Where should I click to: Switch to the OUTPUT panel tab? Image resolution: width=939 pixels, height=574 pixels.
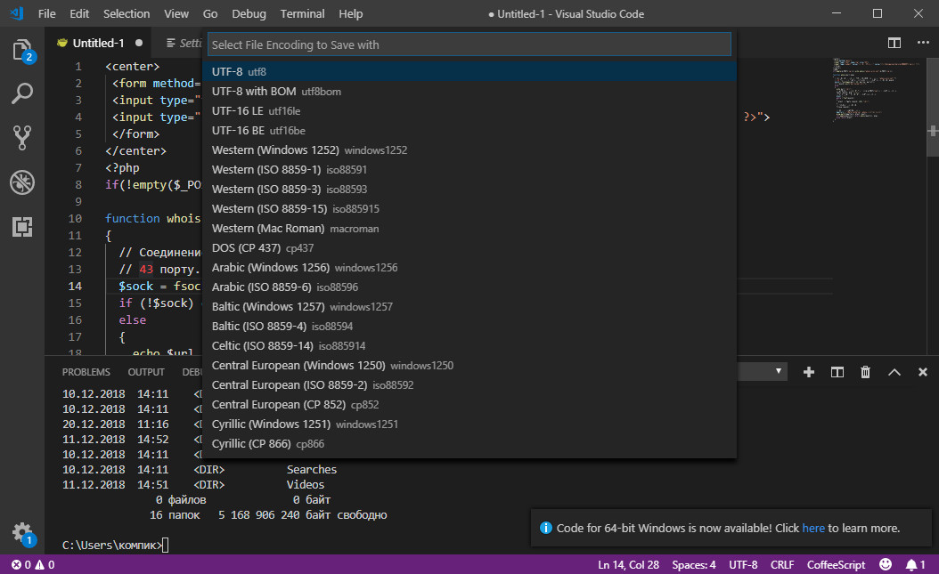tap(146, 372)
